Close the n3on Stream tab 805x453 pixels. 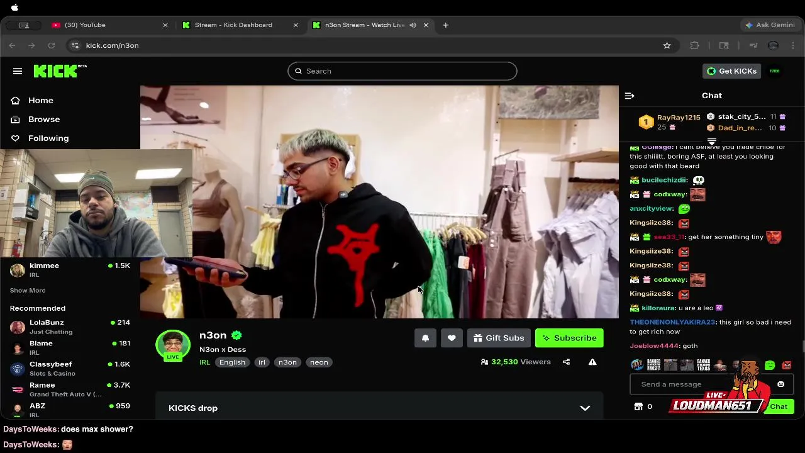pyautogui.click(x=426, y=25)
